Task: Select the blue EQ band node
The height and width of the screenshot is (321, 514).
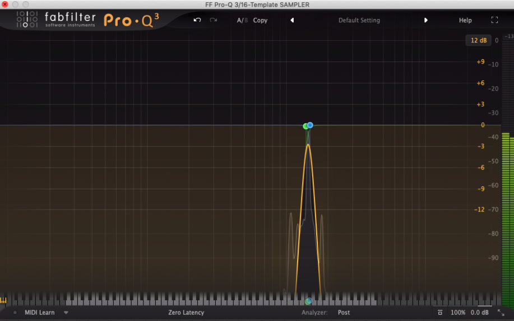Action: point(310,125)
